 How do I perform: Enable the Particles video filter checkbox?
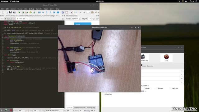coord(170,88)
